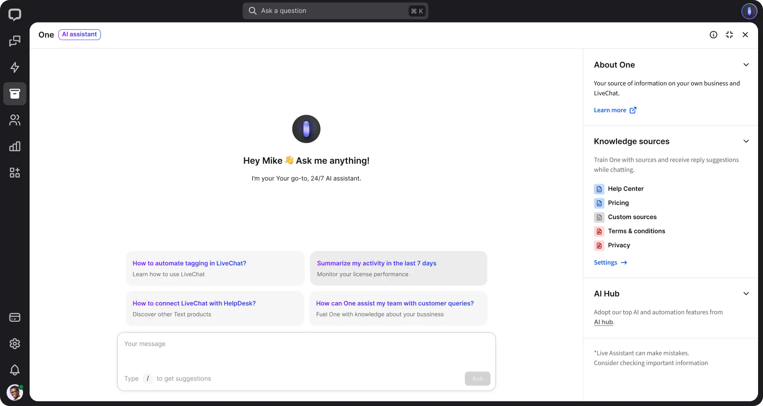Collapse the About One section
Image resolution: width=763 pixels, height=406 pixels.
pyautogui.click(x=746, y=65)
